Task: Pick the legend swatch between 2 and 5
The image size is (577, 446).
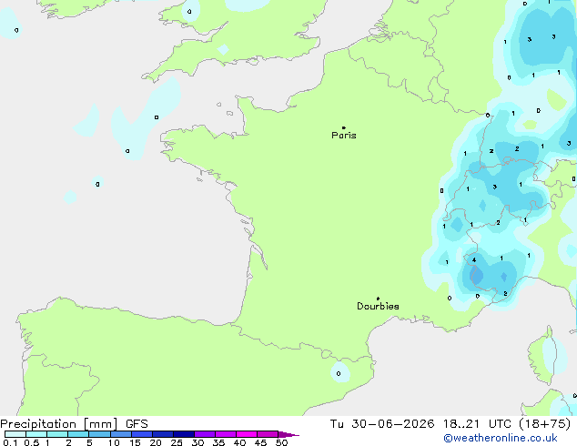Action: (78, 434)
